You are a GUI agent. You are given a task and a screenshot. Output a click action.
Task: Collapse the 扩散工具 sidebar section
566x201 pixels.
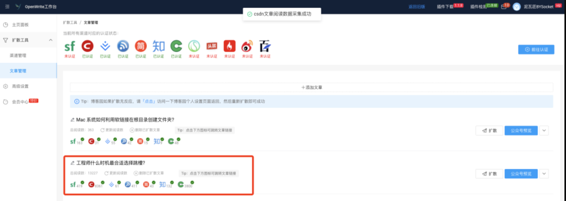pos(51,40)
